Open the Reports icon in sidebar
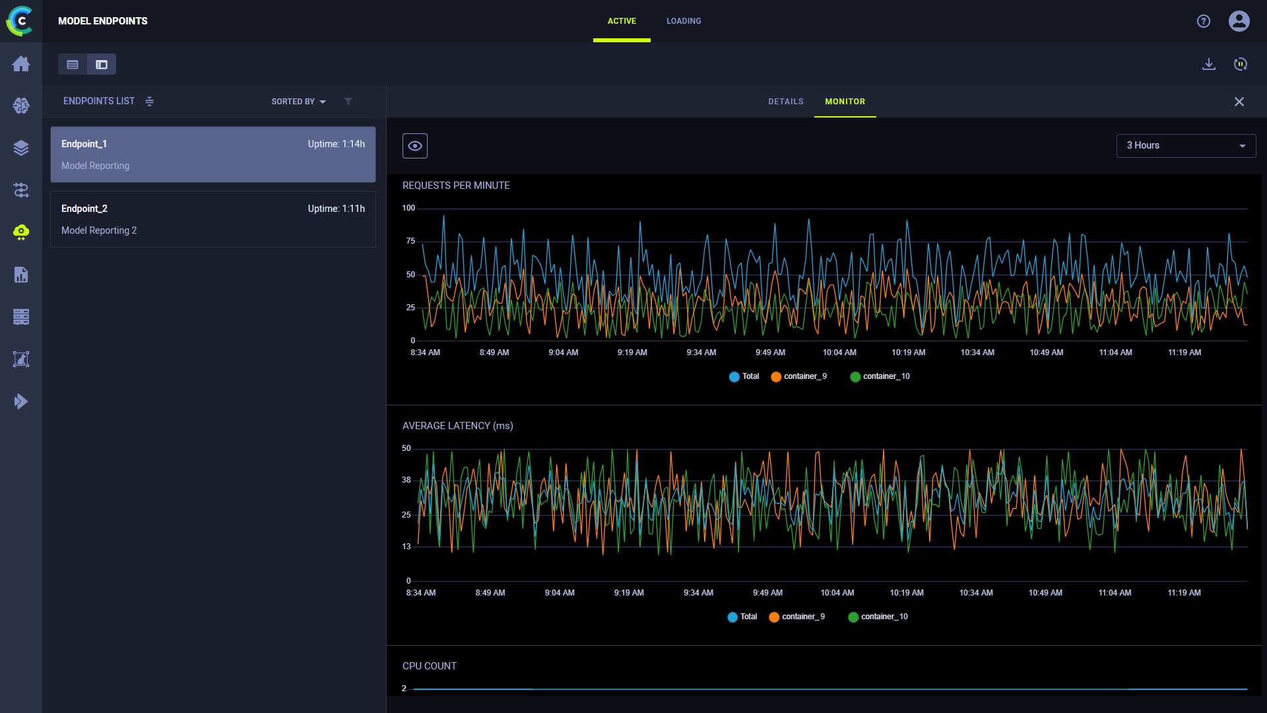The image size is (1267, 713). click(x=21, y=275)
